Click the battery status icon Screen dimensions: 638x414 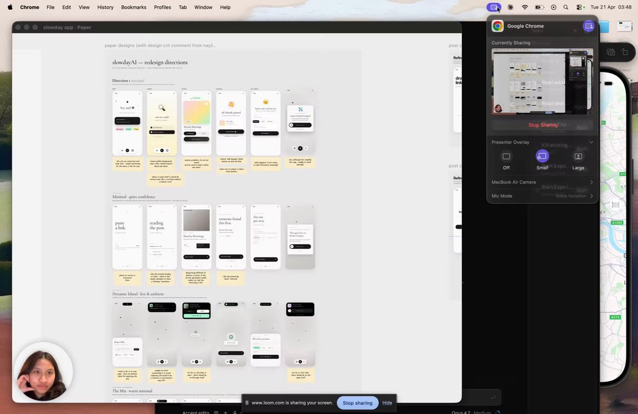(539, 7)
